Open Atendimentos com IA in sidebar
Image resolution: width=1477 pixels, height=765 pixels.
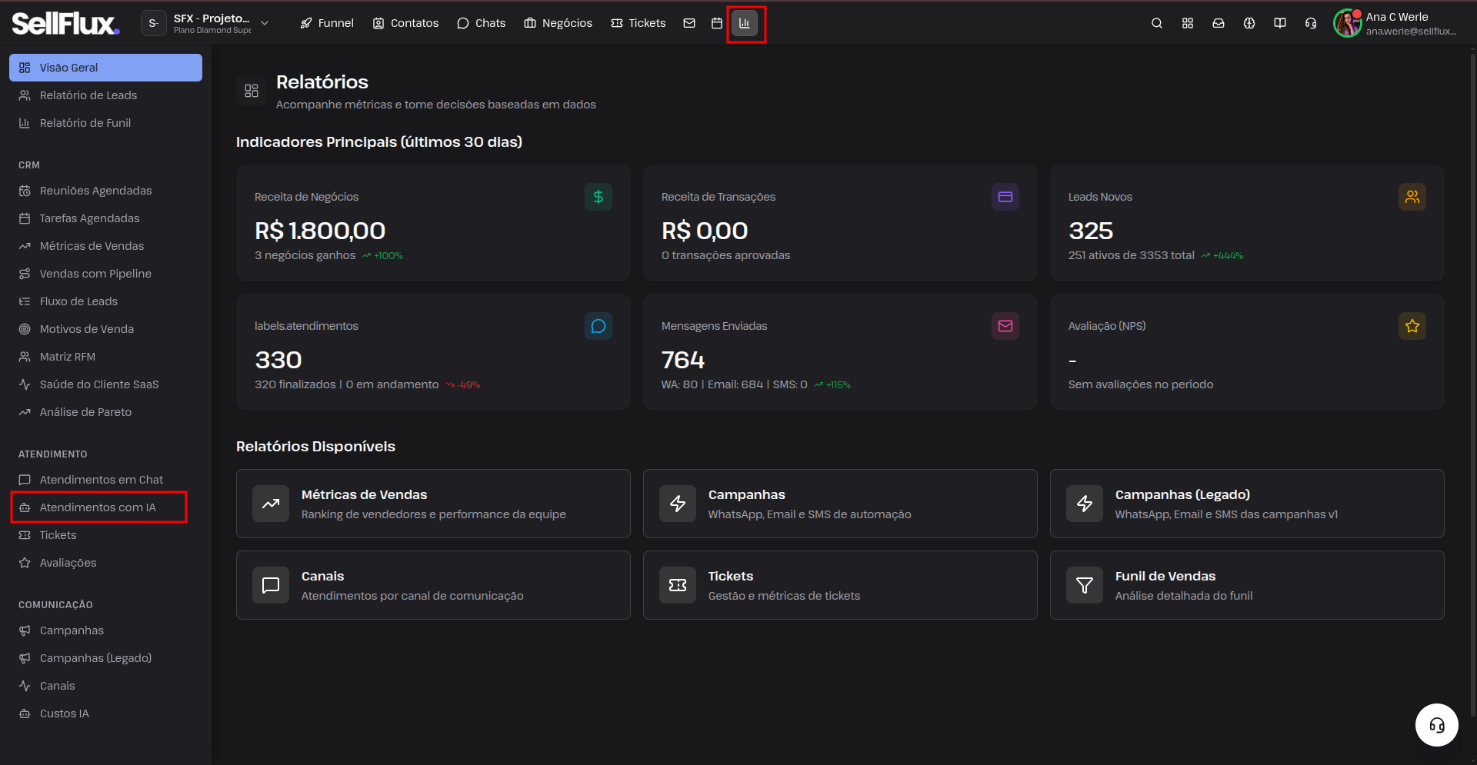coord(98,507)
